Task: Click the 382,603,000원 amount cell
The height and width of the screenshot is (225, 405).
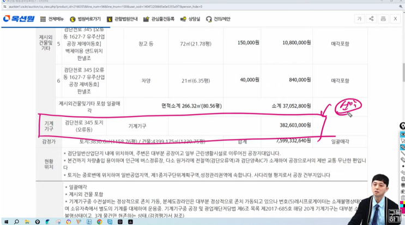Action: [x=295, y=125]
